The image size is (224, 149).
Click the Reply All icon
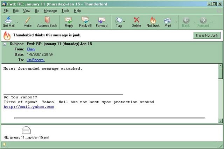(85, 20)
